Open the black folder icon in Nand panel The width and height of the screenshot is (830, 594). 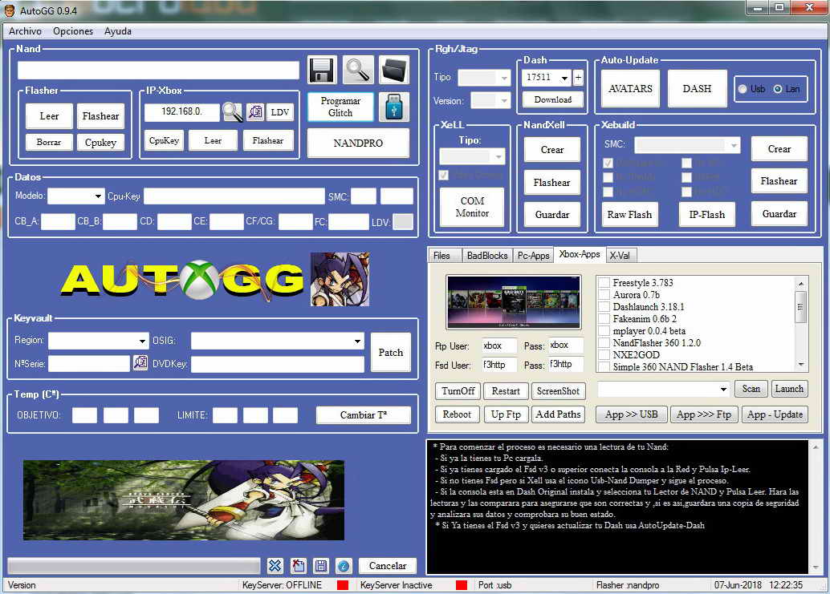click(x=394, y=70)
